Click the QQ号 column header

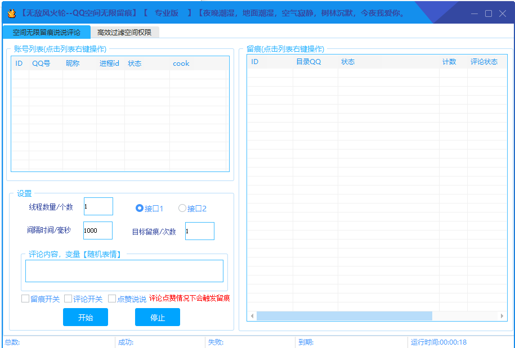(x=41, y=64)
